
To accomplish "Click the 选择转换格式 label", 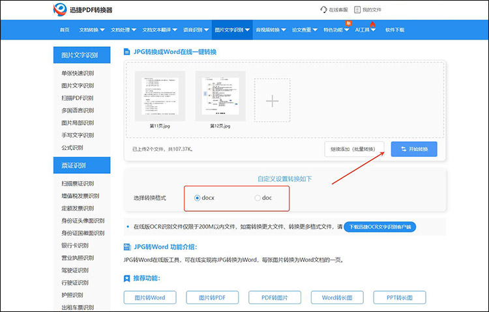I will click(x=150, y=198).
